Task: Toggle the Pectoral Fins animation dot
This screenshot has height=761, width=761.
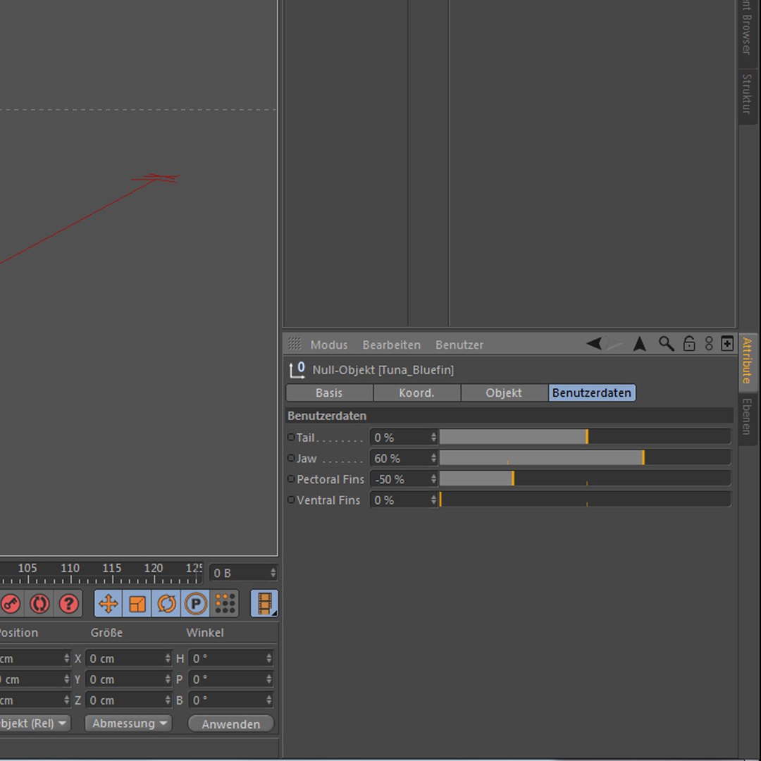Action: click(x=291, y=479)
